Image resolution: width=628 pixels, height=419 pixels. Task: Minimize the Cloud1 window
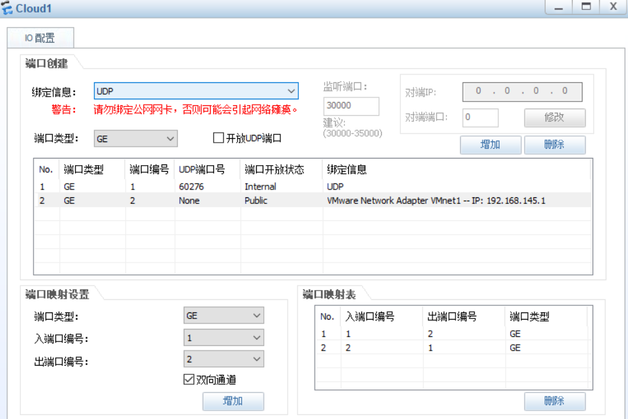pyautogui.click(x=559, y=8)
